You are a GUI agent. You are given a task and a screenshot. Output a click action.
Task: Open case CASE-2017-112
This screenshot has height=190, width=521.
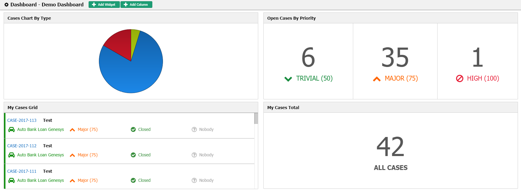(22, 146)
